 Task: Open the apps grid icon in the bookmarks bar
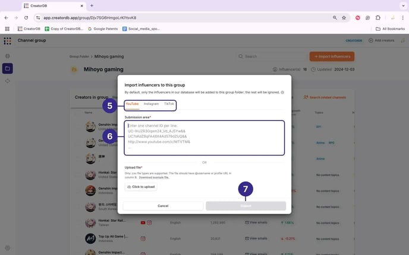(7, 29)
